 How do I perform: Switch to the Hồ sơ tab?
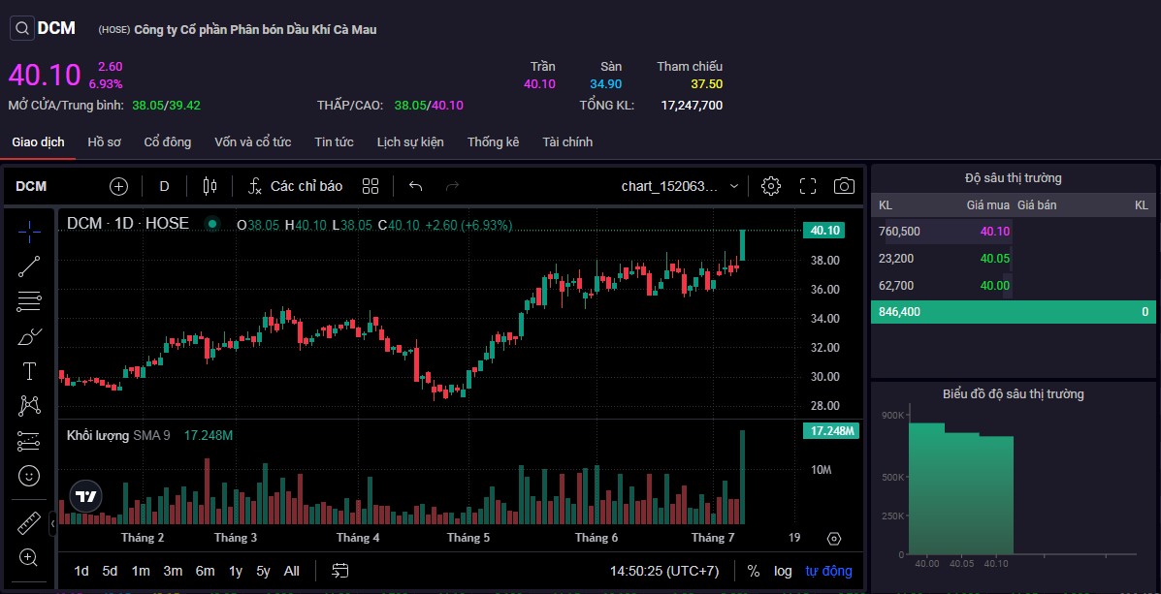click(x=104, y=142)
